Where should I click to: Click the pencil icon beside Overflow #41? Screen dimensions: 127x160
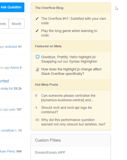[x=37, y=19]
